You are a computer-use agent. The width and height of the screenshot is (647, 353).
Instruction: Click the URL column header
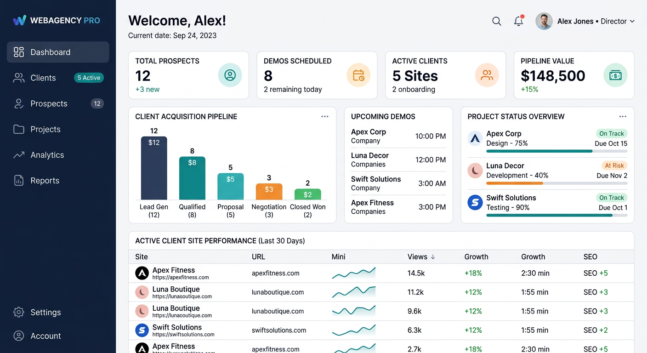(258, 257)
